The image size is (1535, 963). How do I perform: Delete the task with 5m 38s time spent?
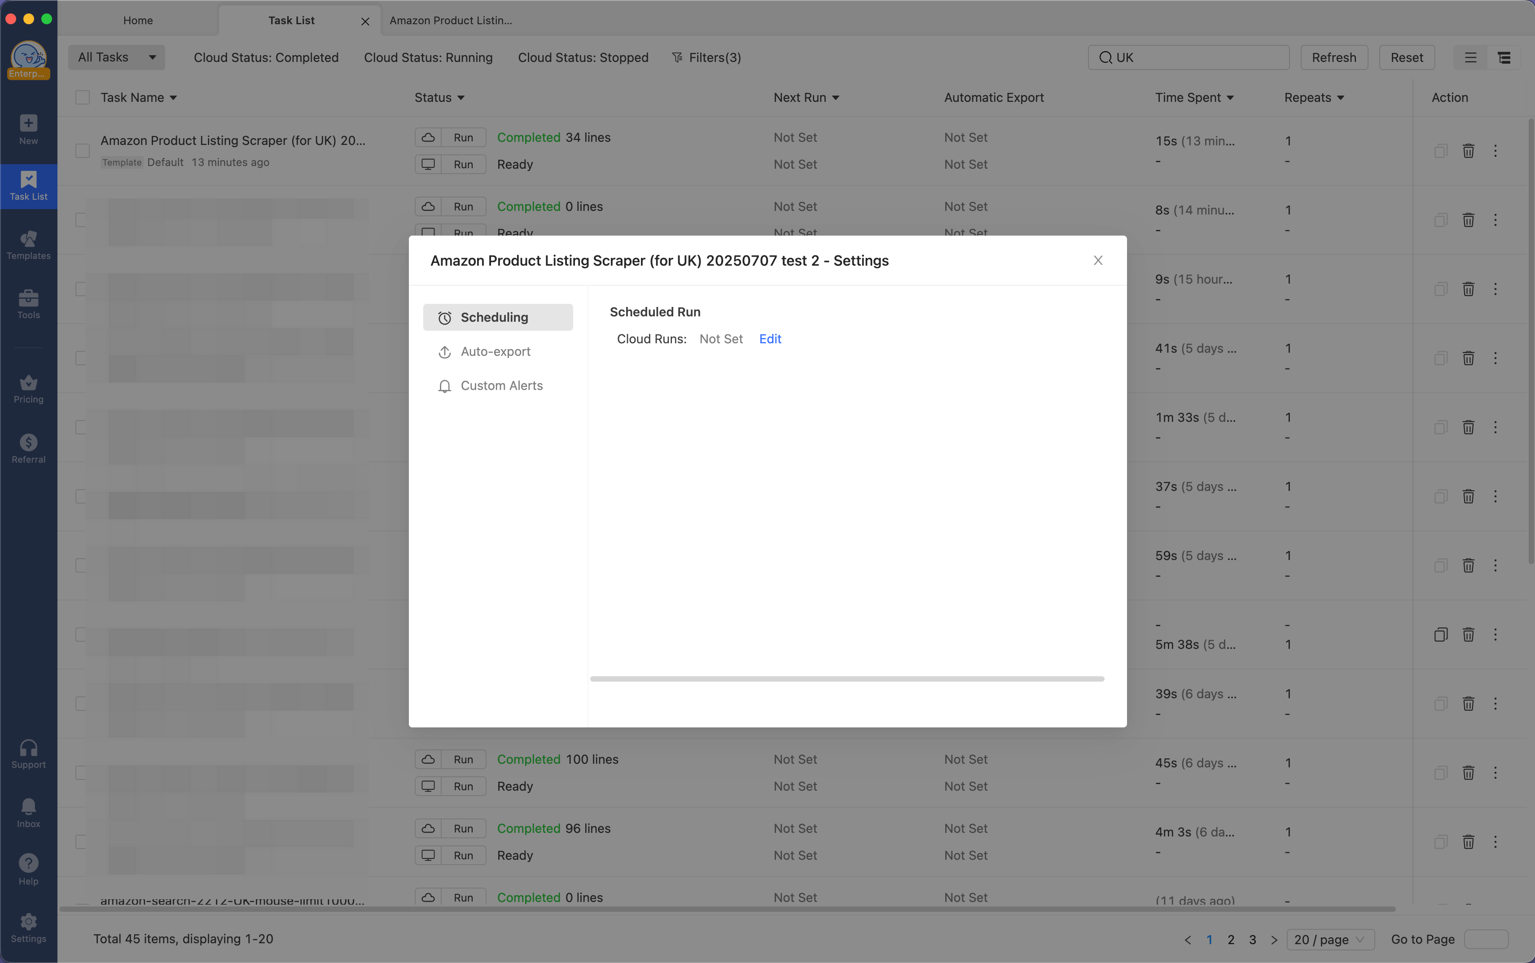1468,635
